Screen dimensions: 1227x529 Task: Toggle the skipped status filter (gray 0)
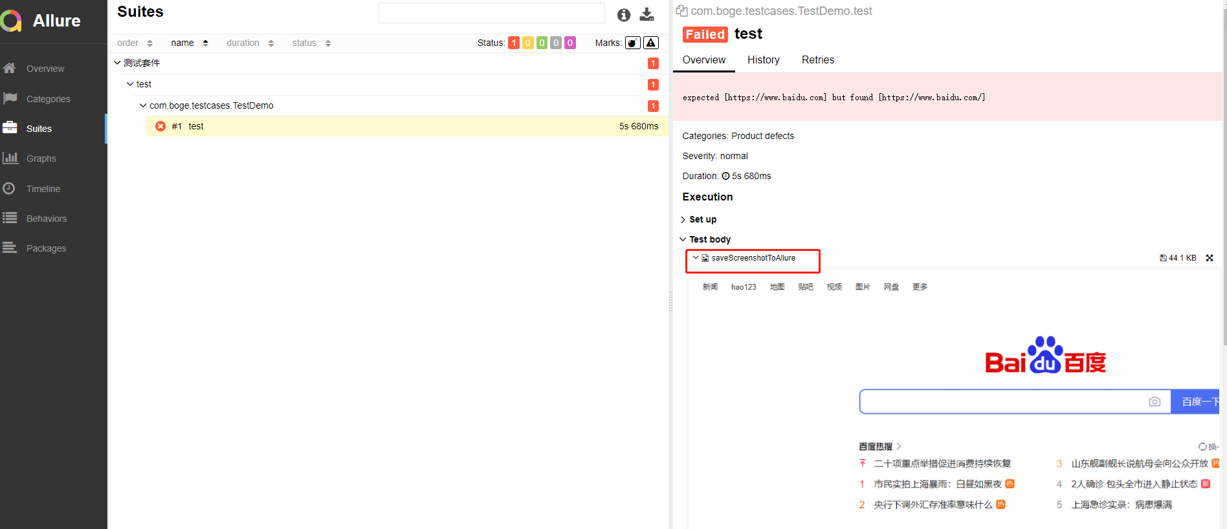click(556, 43)
